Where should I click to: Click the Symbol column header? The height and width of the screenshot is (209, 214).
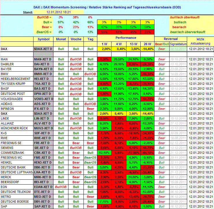click(43, 39)
